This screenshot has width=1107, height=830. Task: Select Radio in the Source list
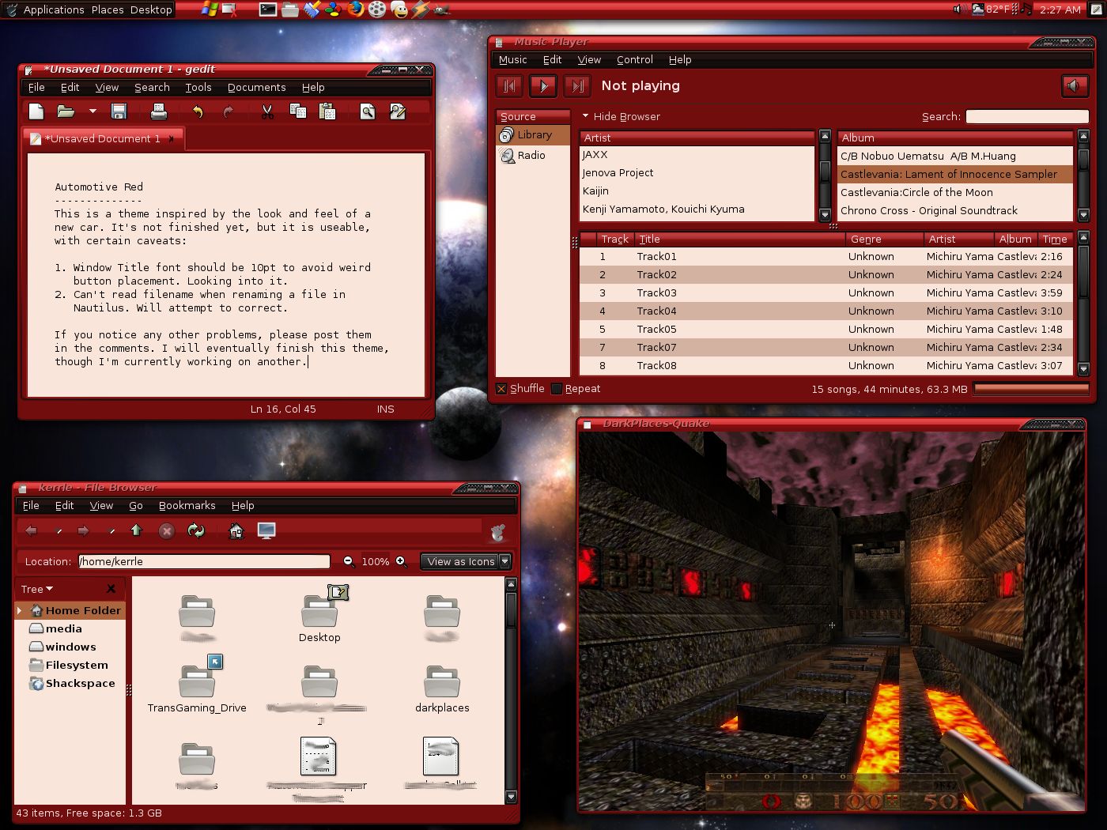pos(533,155)
